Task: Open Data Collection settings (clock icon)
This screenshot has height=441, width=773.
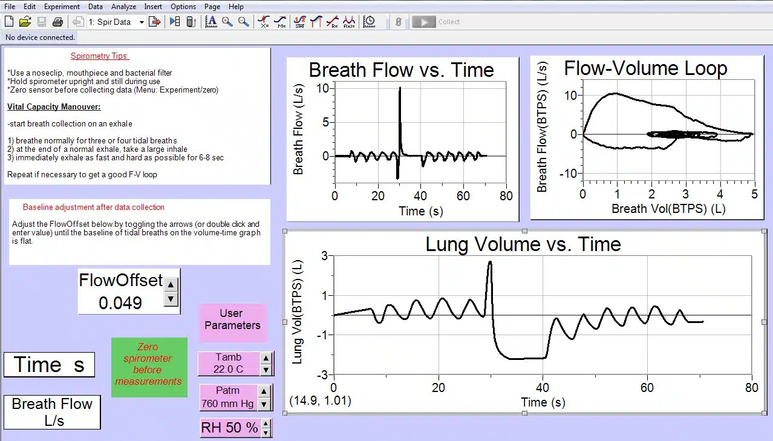Action: (x=369, y=21)
